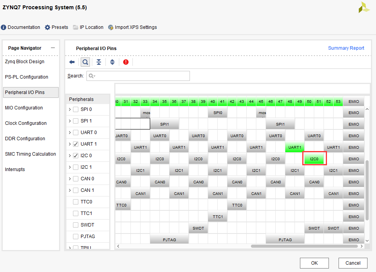Screen dimensions: 376x272
Task: Click Import XPS Settings
Action: [133, 27]
